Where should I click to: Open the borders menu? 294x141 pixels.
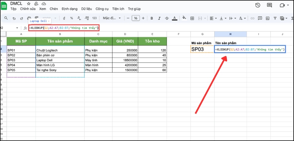(192, 18)
